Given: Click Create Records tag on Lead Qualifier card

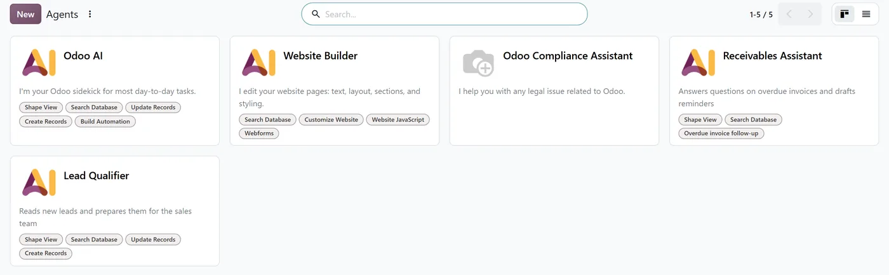Looking at the screenshot, I should (46, 253).
